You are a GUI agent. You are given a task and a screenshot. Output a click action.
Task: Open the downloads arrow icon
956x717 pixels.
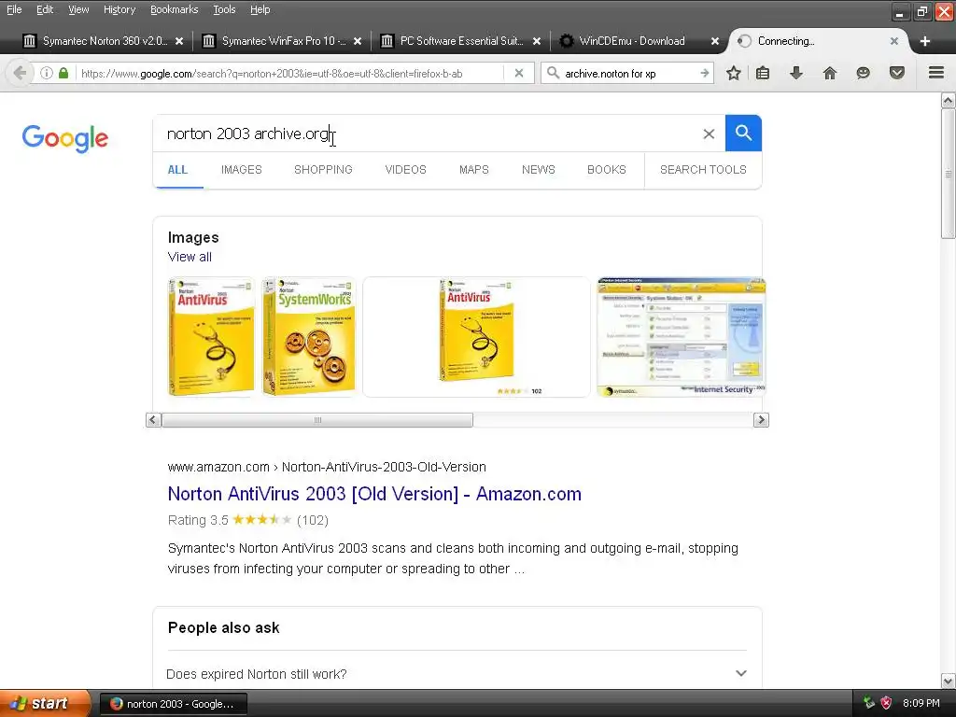click(x=796, y=73)
